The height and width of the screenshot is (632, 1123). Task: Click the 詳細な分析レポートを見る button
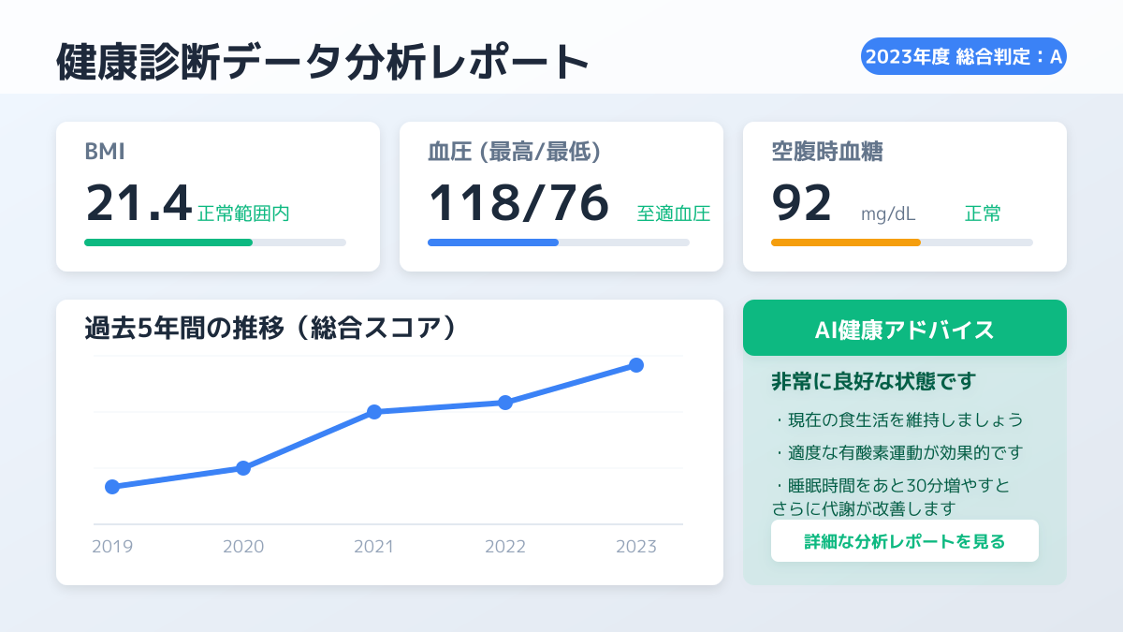click(x=904, y=541)
